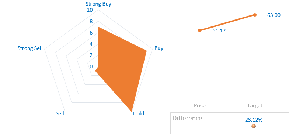Click the Sell axis label
This screenshot has width=289, height=134.
(x=60, y=113)
